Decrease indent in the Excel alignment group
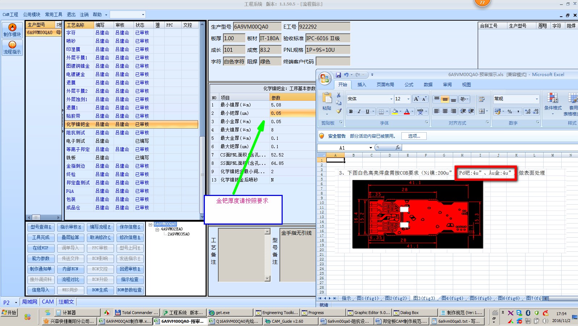Viewport: 578px width, 326px height. coord(463,111)
